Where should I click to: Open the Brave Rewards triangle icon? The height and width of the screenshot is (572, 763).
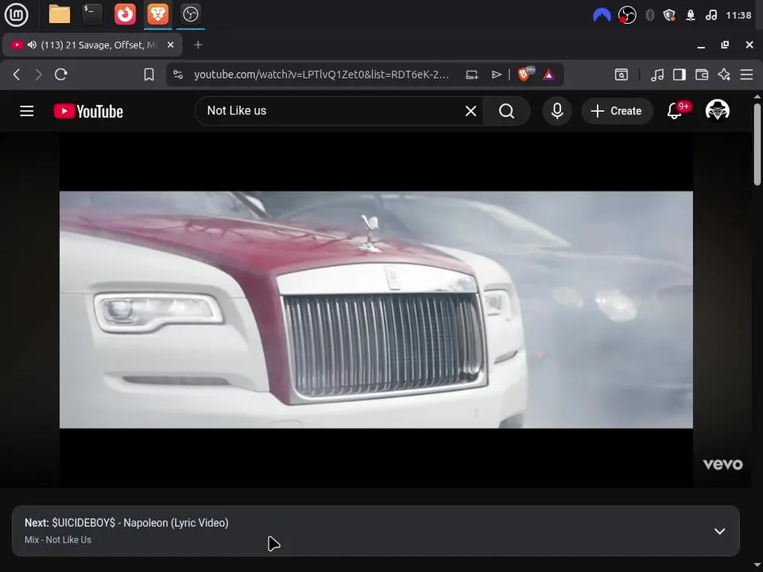click(x=548, y=75)
